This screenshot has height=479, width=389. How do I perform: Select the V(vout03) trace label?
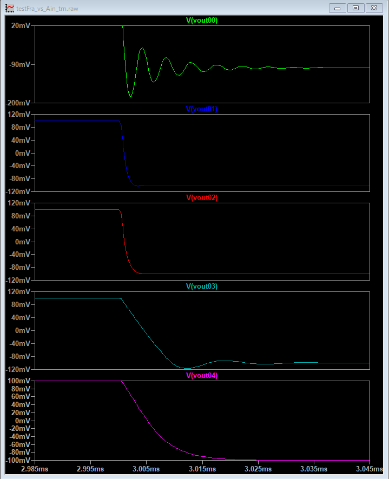[x=202, y=286]
